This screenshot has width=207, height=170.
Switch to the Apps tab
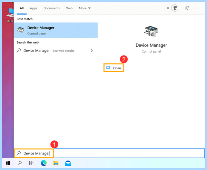coord(33,8)
